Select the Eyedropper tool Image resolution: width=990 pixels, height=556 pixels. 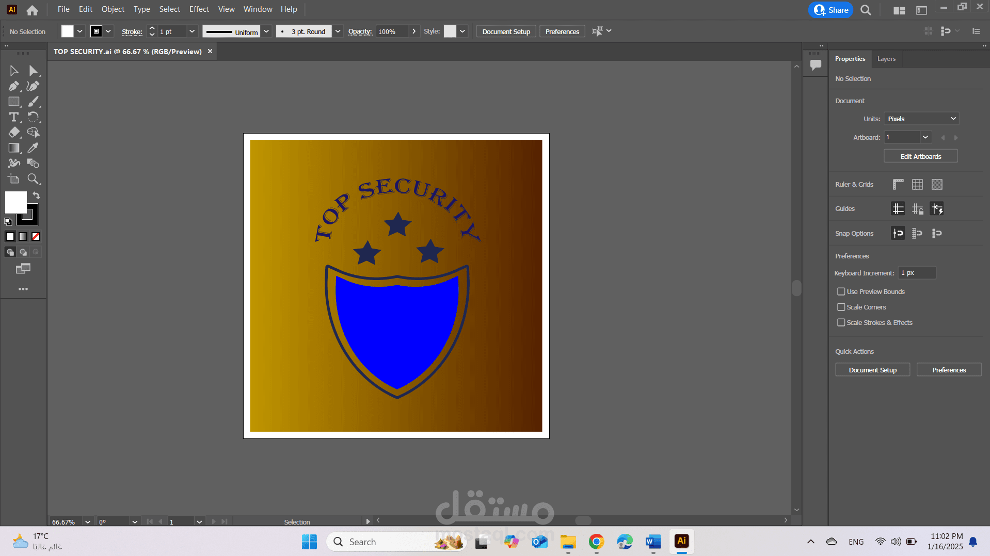tap(34, 148)
